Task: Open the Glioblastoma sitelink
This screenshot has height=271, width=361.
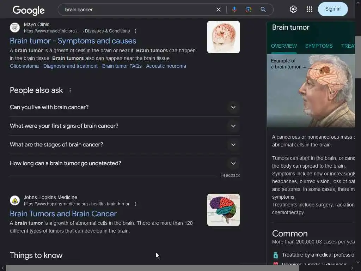Action: tap(24, 66)
